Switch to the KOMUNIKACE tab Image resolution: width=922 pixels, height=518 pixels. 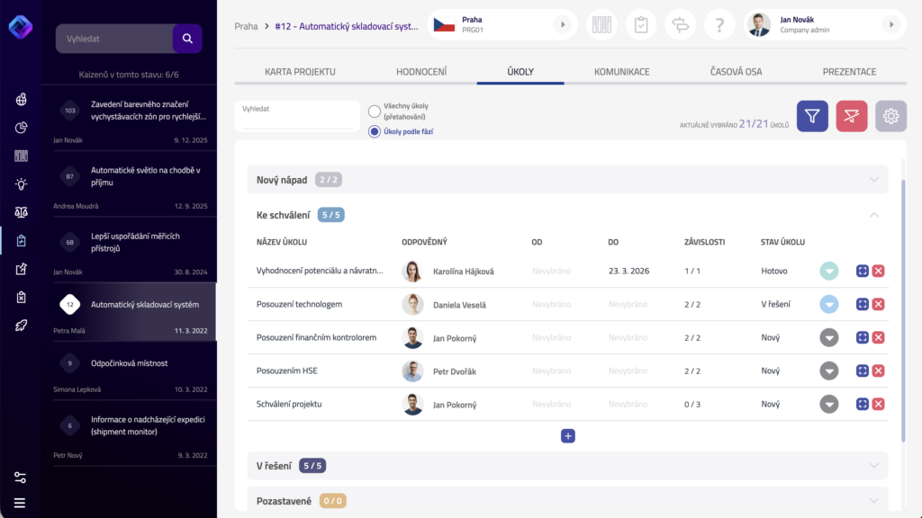click(x=621, y=72)
